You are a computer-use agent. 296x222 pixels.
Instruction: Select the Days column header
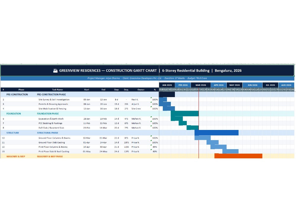(116, 90)
